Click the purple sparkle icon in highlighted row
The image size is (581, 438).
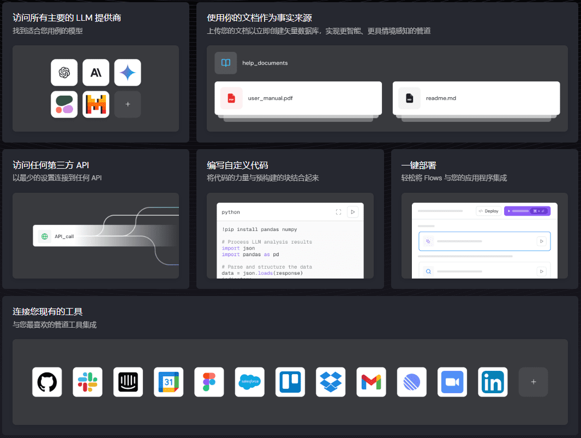click(428, 241)
